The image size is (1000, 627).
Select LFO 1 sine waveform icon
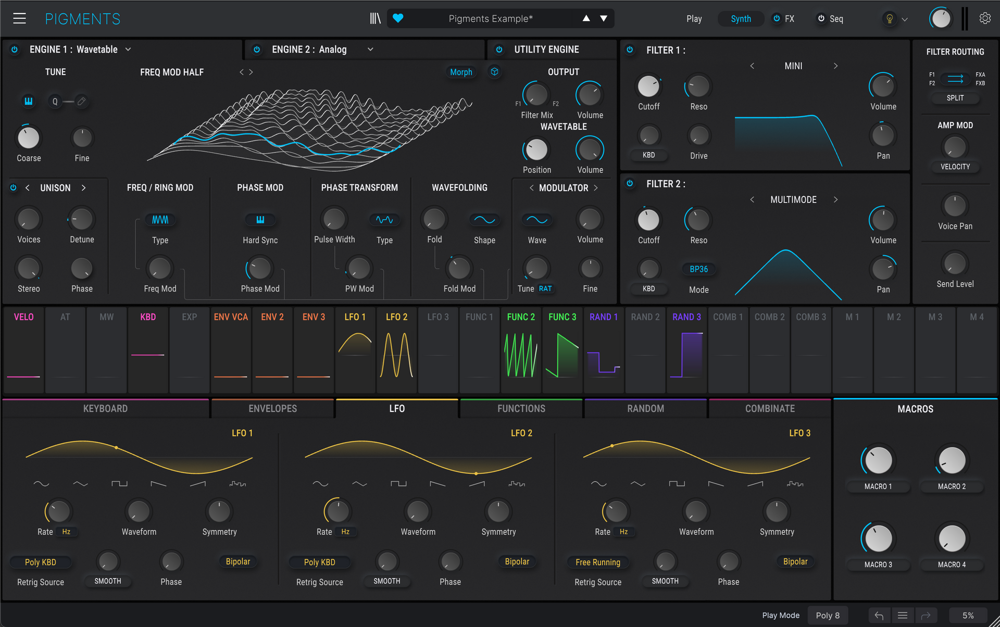pos(41,484)
